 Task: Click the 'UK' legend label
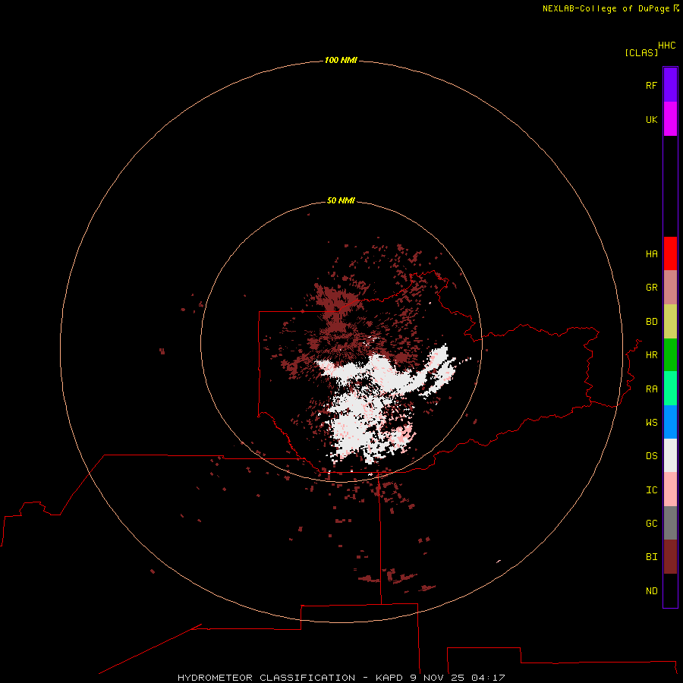tap(651, 119)
